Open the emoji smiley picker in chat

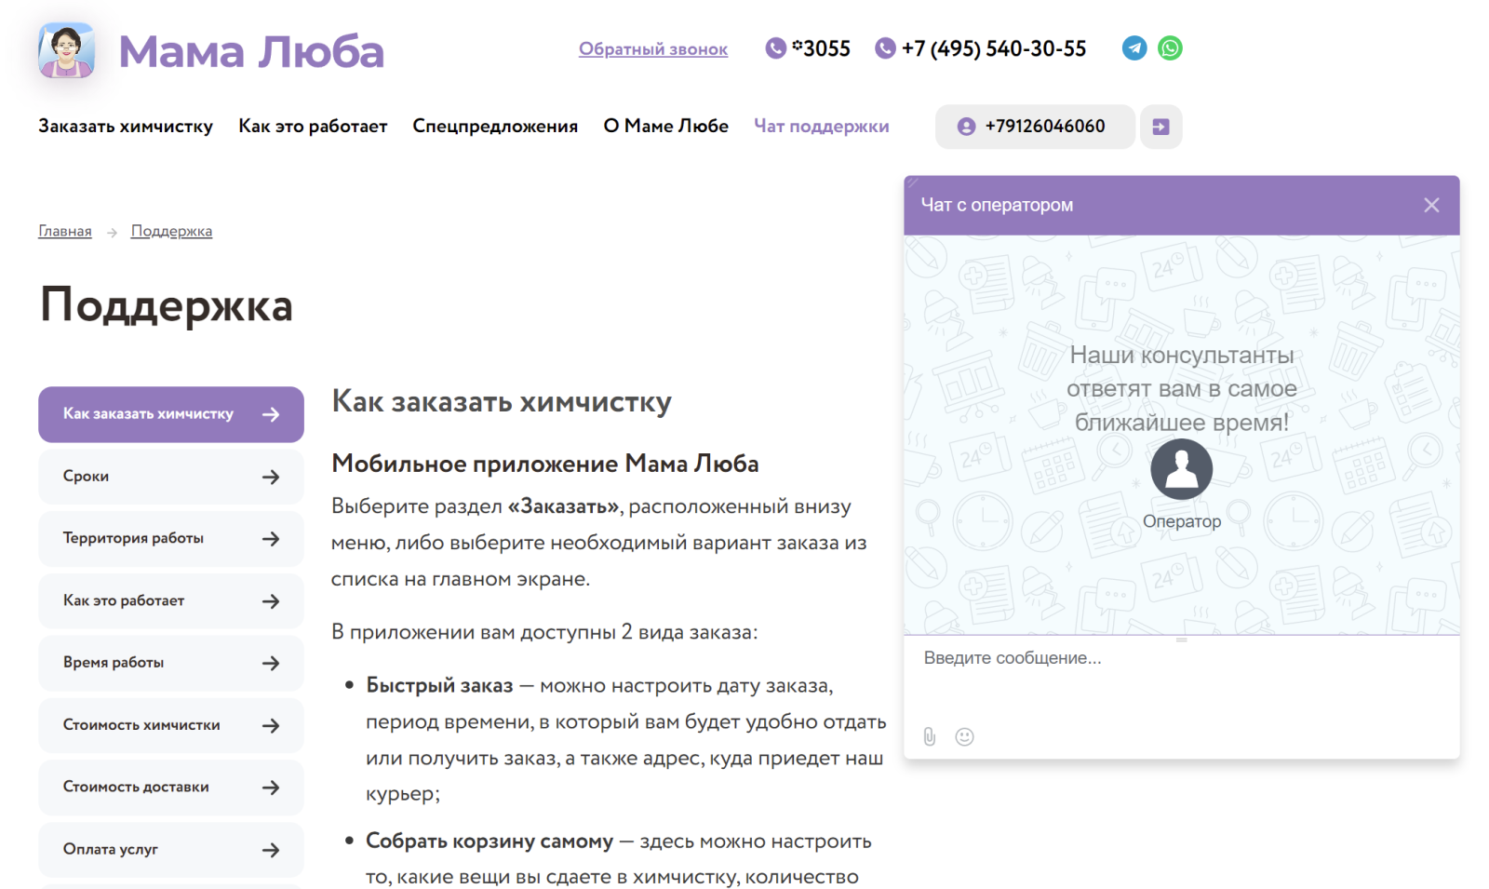964,736
